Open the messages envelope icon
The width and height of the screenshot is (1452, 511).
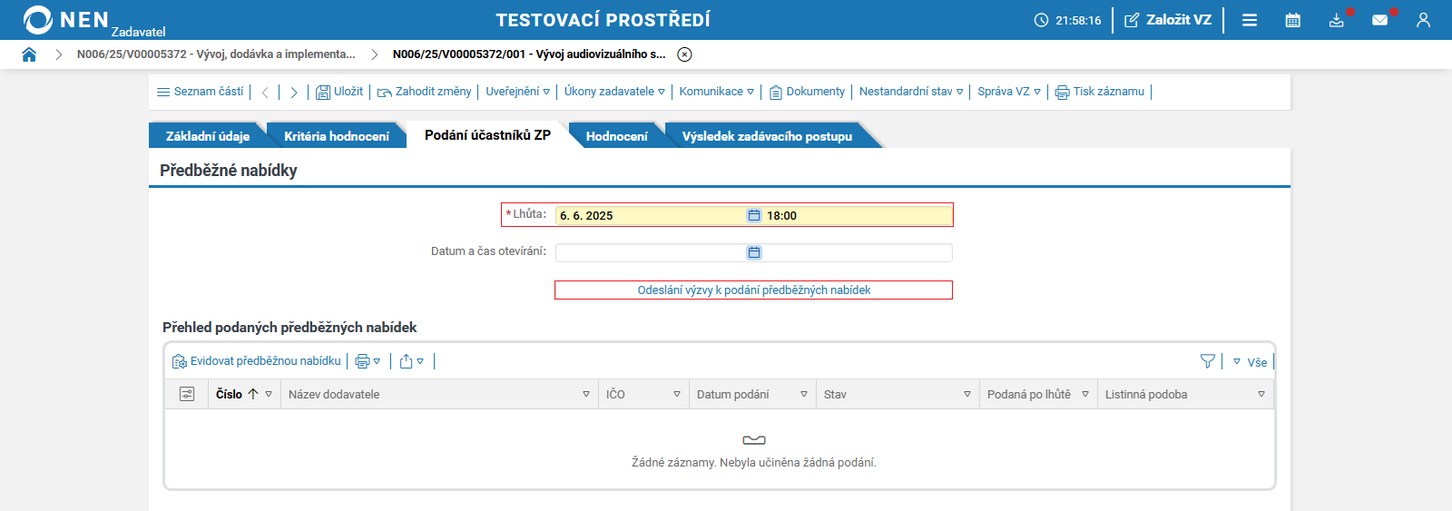1380,20
